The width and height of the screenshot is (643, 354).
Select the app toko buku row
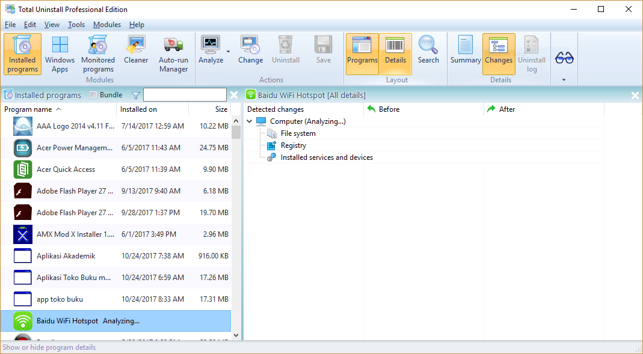coord(115,299)
